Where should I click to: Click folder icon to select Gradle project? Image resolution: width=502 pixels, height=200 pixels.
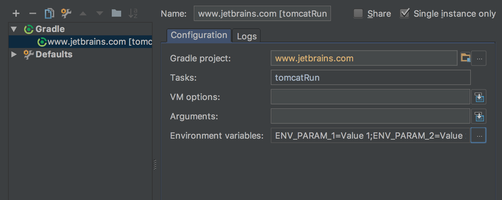[466, 58]
